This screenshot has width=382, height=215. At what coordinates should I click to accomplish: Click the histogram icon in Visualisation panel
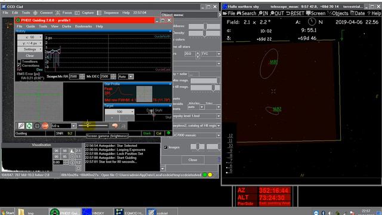tap(72, 151)
